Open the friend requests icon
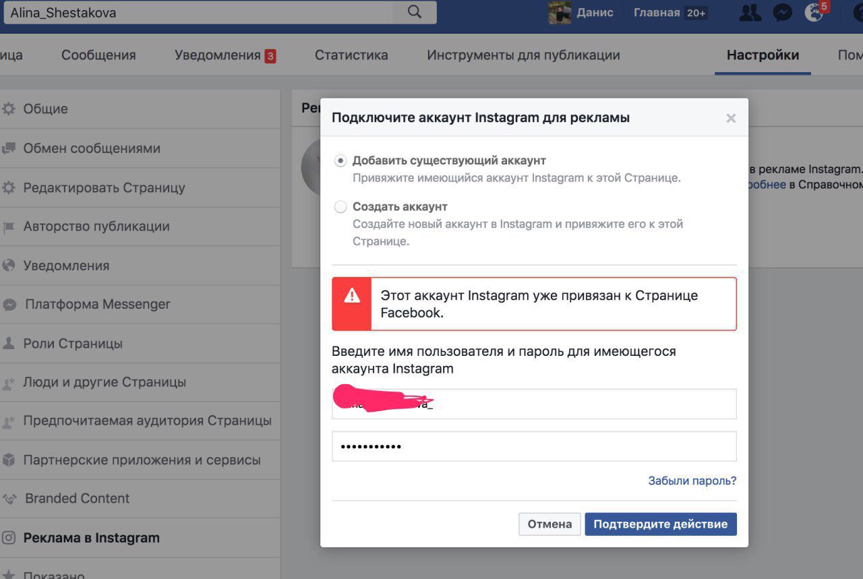This screenshot has height=579, width=863. (750, 13)
